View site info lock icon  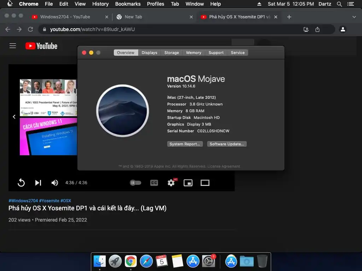(45, 29)
